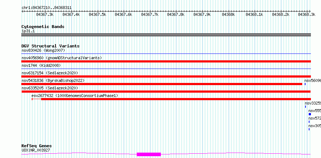Select the thick red bar for esv2677432

coord(176,99)
